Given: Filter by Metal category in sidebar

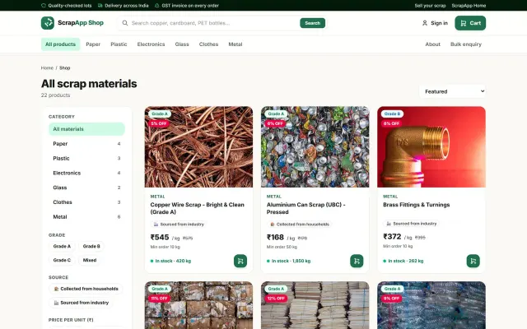Looking at the screenshot, I should coord(86,217).
